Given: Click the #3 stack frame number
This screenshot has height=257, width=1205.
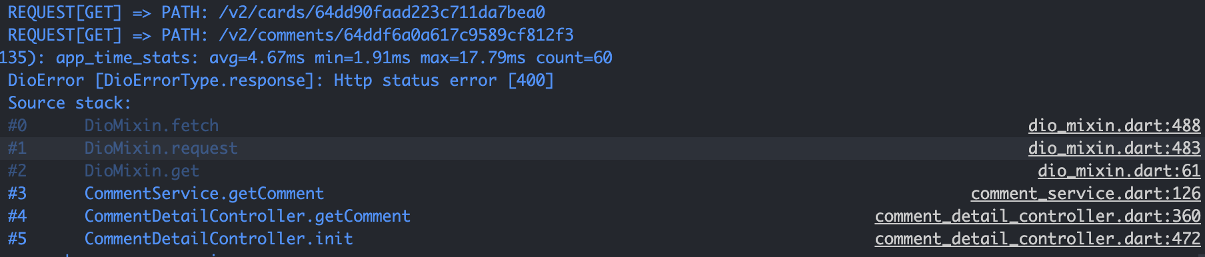Looking at the screenshot, I should tap(17, 193).
